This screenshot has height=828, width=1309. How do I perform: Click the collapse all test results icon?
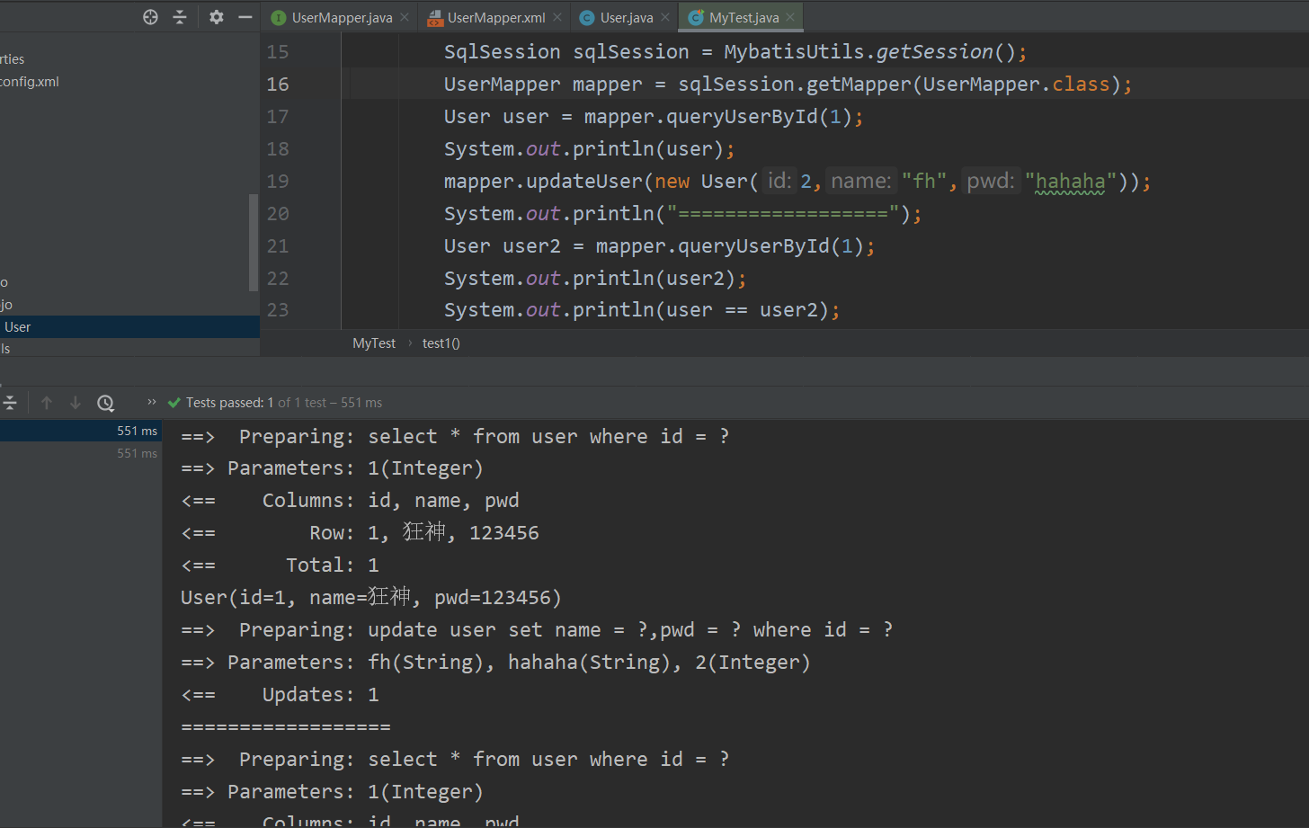coord(10,403)
